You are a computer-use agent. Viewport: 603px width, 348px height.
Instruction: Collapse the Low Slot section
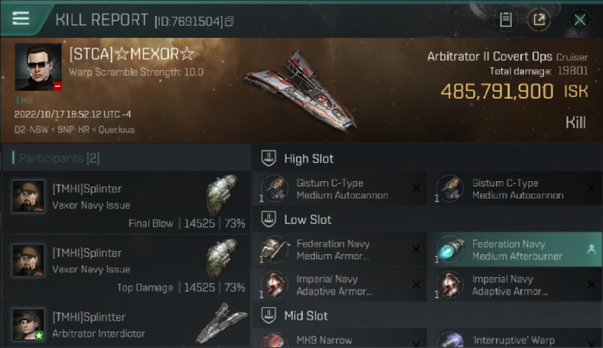tap(269, 219)
